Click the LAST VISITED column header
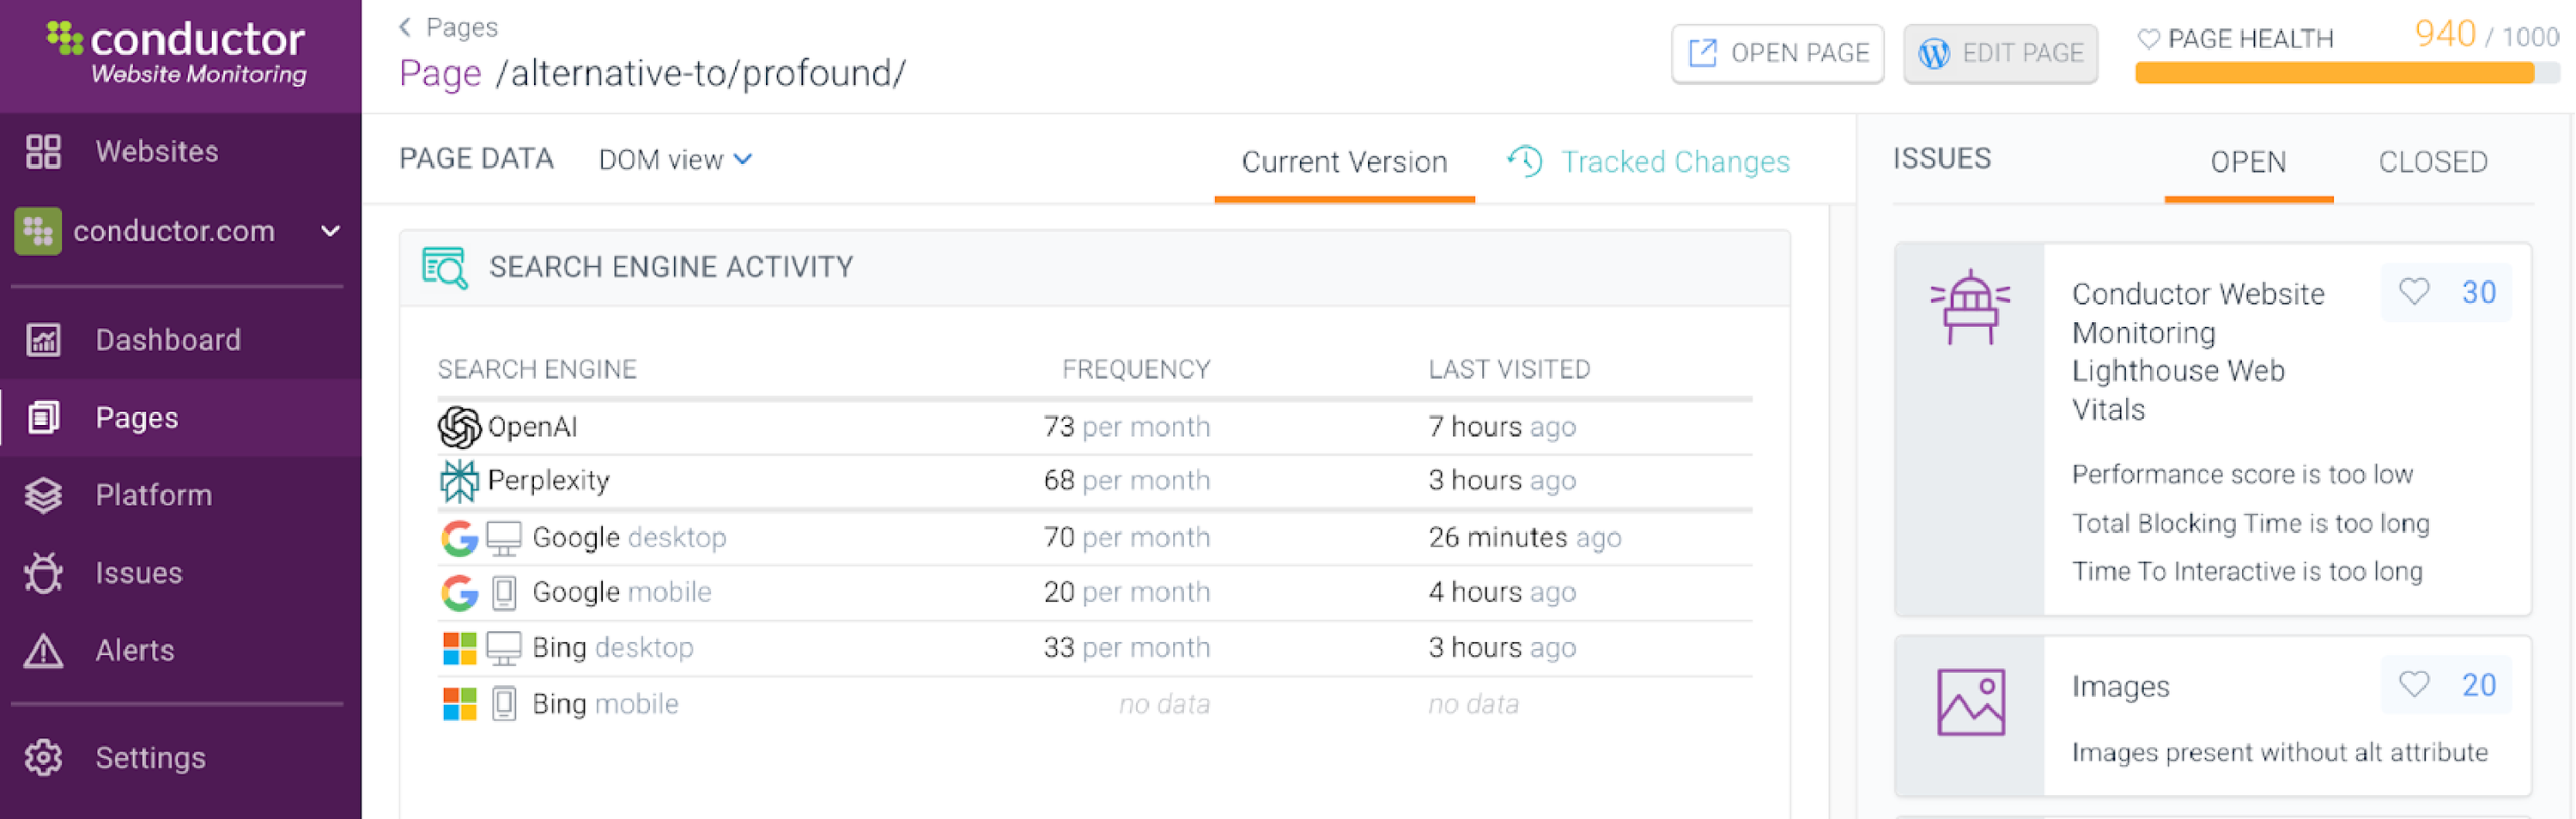 tap(1509, 370)
